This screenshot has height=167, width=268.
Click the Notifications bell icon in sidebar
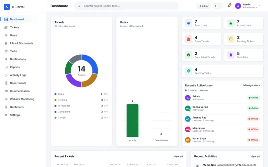pos(6,59)
